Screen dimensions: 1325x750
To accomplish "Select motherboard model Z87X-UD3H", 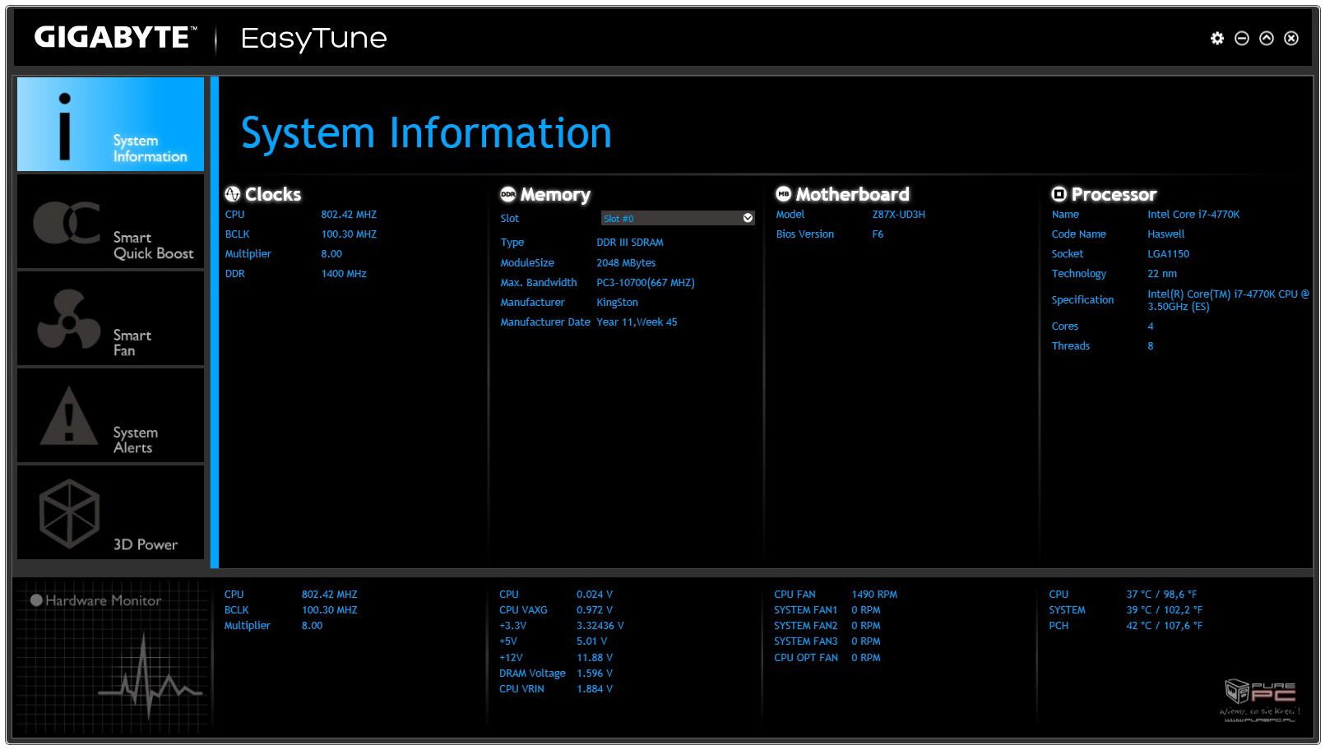I will point(898,215).
